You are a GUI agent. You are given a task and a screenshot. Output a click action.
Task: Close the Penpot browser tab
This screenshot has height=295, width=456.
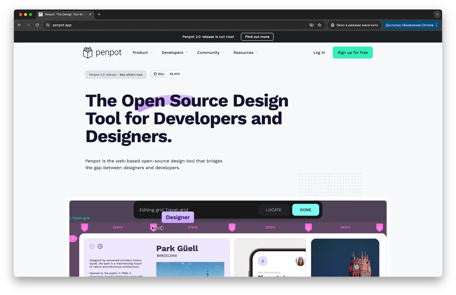click(x=90, y=14)
